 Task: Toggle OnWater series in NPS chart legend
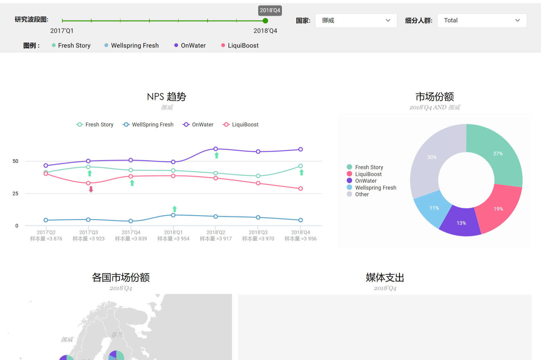coord(198,125)
